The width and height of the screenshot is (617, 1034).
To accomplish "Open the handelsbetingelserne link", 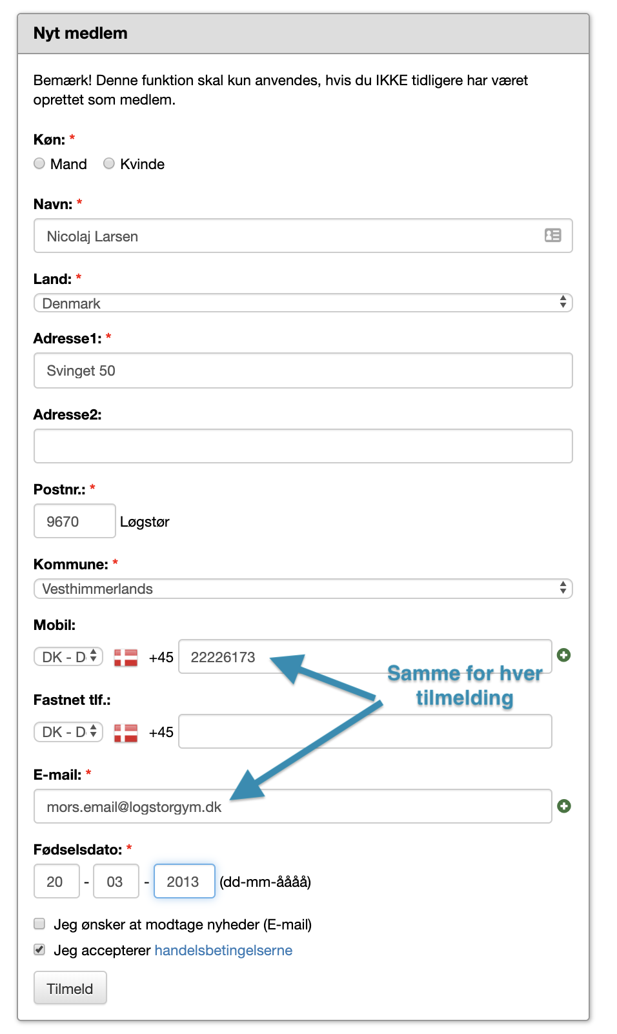I will (223, 950).
